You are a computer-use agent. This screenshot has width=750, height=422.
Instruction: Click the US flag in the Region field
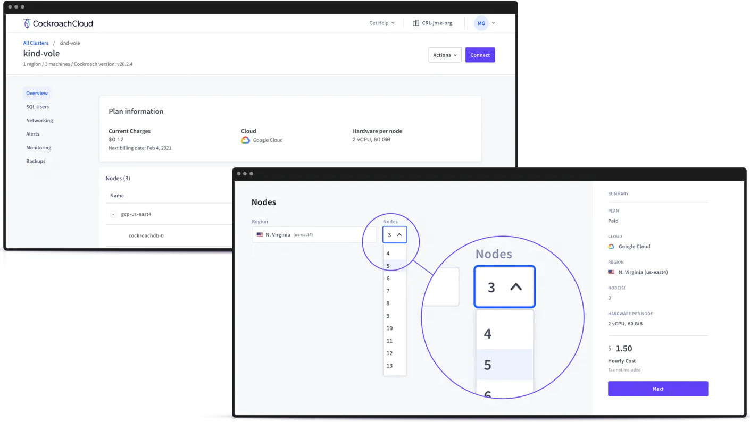260,234
